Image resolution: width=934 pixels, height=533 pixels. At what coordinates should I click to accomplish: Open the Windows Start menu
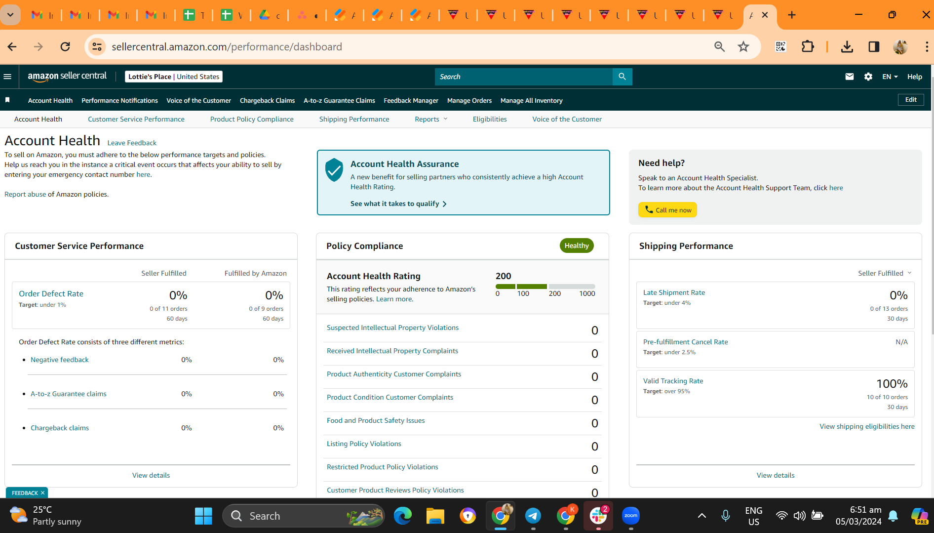click(203, 516)
